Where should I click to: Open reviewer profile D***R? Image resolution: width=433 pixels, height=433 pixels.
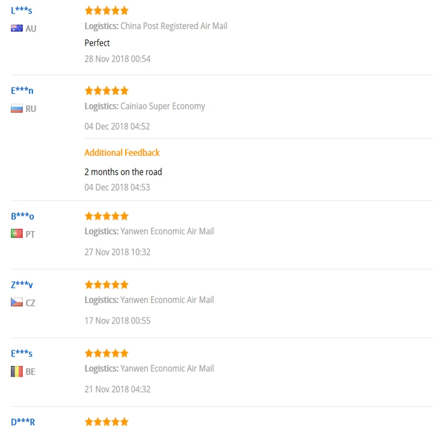[23, 422]
